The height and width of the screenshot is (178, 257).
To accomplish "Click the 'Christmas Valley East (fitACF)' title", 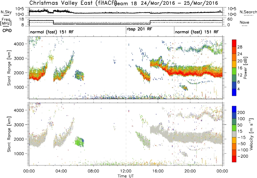I will pos(73,3).
